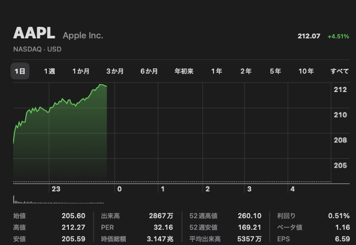Toggle the +4.51% change indicator
This screenshot has width=356, height=245.
(338, 36)
